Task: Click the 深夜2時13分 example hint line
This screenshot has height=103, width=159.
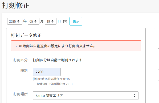Action: (x=55, y=84)
